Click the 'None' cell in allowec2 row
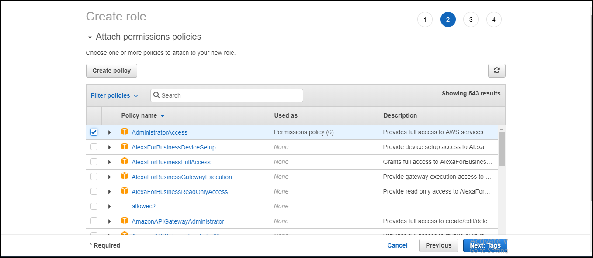The height and width of the screenshot is (258, 593). tap(281, 206)
